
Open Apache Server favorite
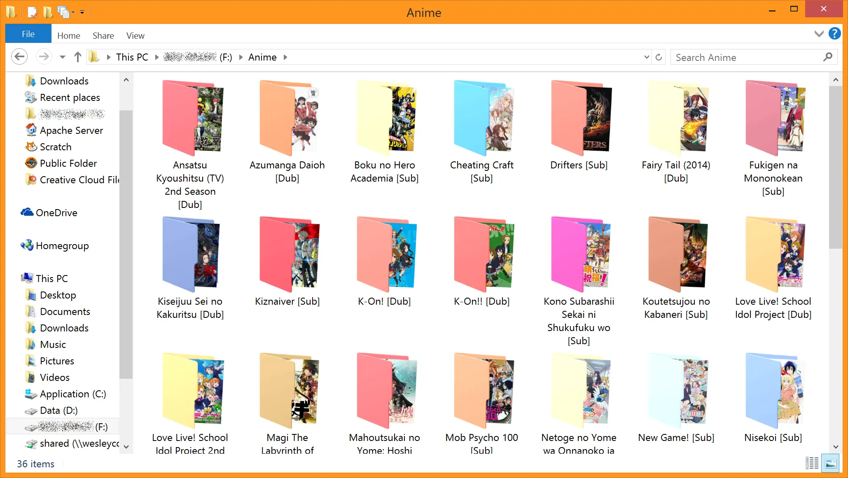71,131
